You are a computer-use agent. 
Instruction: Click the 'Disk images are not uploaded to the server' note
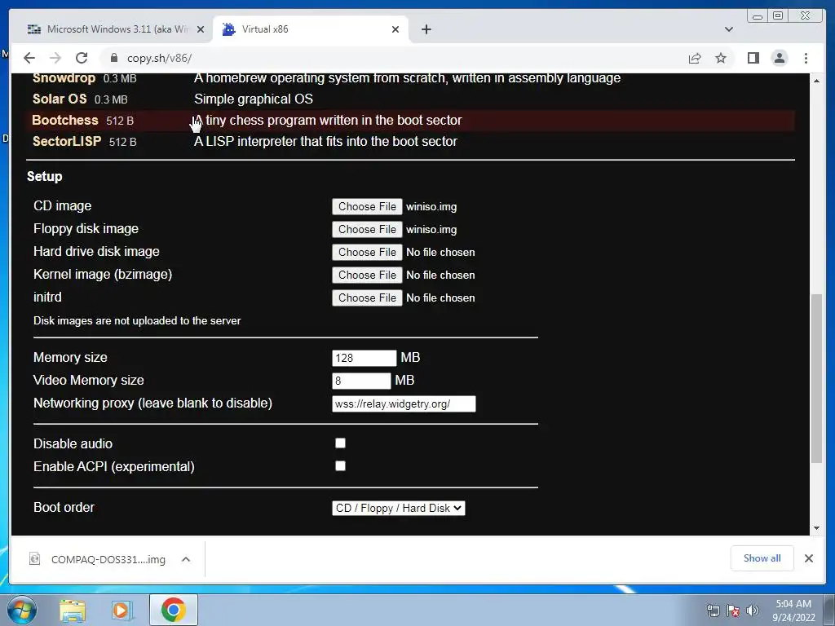pos(137,321)
